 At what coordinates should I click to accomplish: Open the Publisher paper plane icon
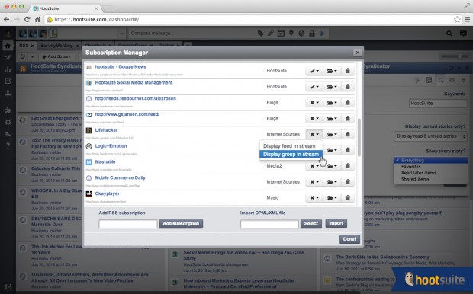click(8, 57)
